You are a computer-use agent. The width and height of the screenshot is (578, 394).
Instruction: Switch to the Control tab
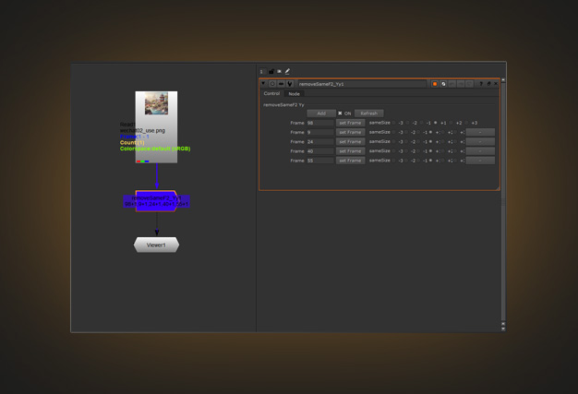[271, 93]
